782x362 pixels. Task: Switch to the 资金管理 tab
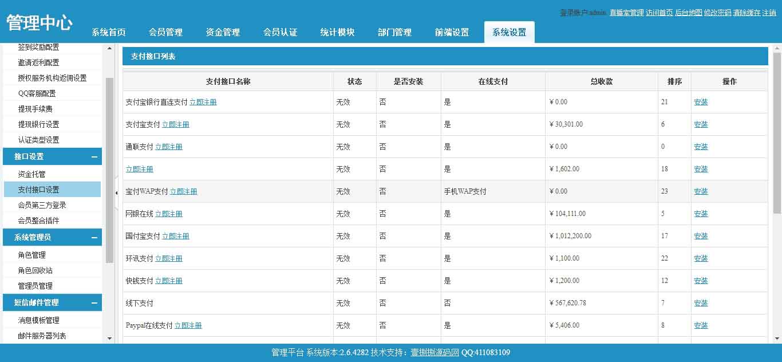[x=223, y=33]
